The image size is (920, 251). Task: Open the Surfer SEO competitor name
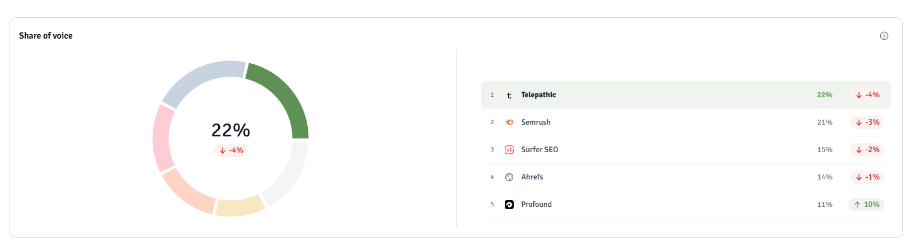tap(539, 149)
